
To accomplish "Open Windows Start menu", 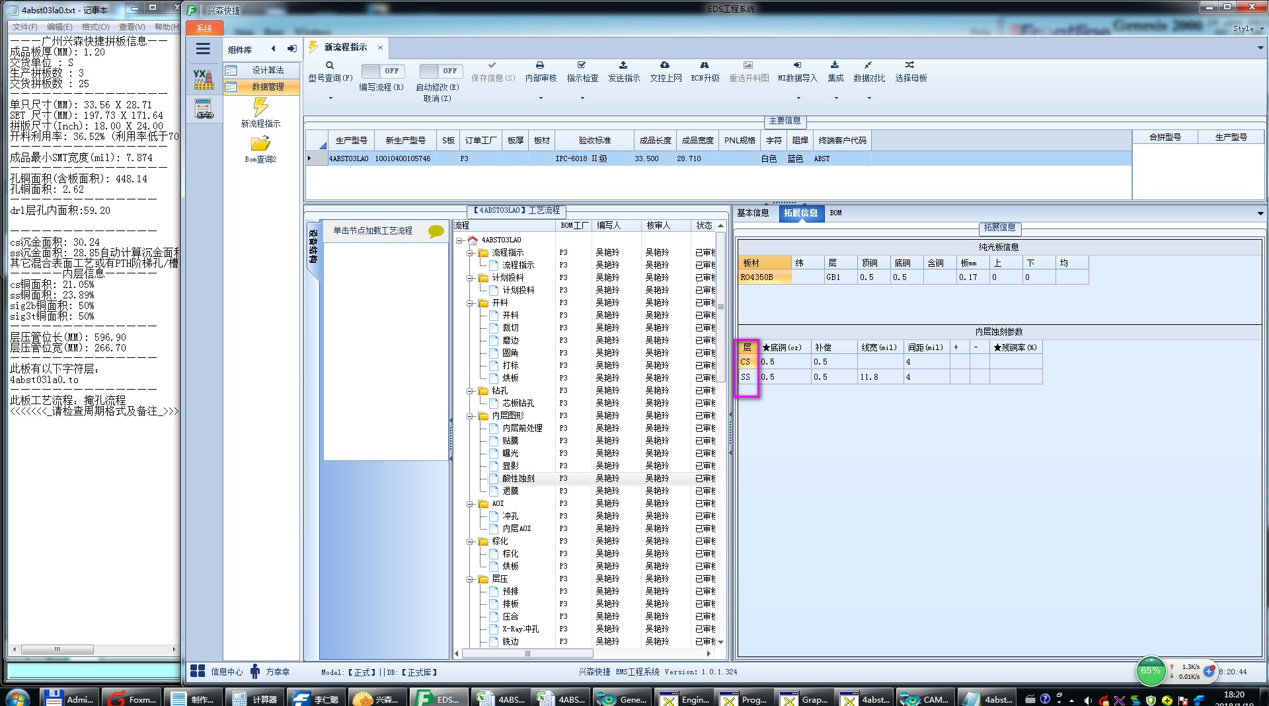I will click(17, 697).
